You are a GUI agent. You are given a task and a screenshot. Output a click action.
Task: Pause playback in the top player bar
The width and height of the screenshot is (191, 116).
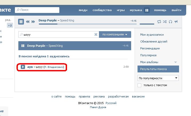(x=21, y=22)
